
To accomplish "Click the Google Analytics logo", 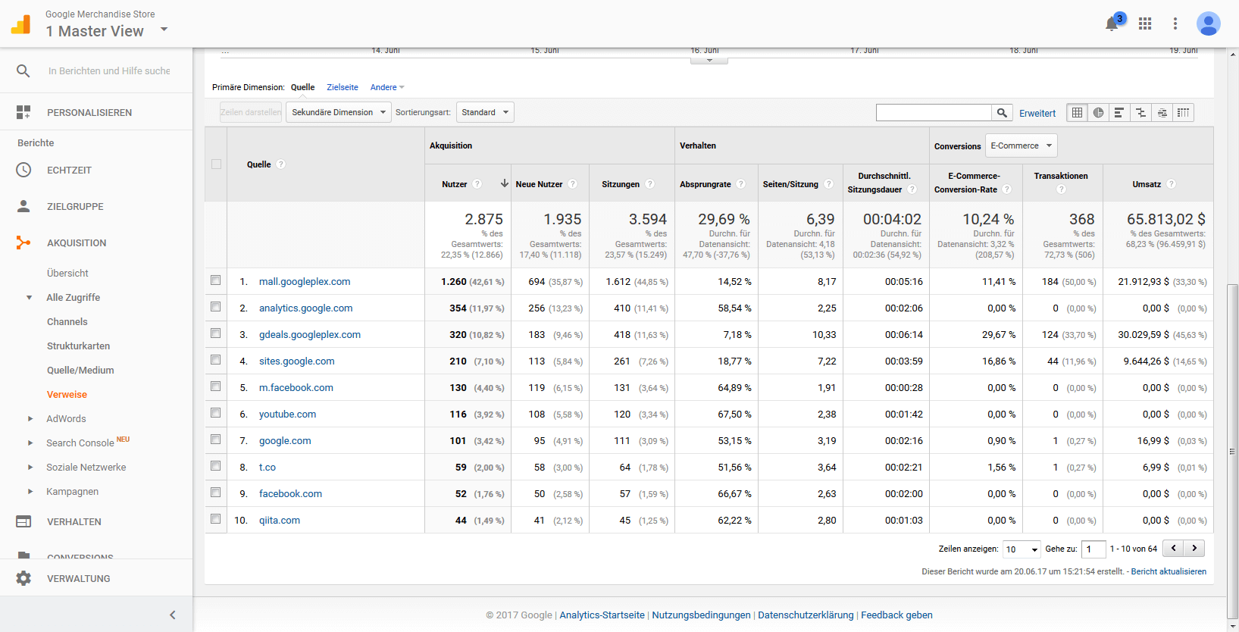I will click(x=21, y=24).
